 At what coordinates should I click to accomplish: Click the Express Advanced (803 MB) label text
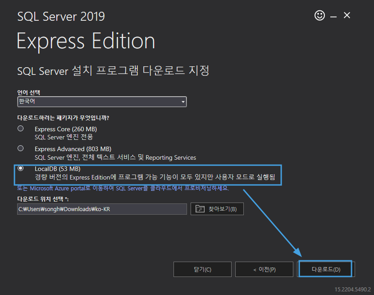pos(73,149)
